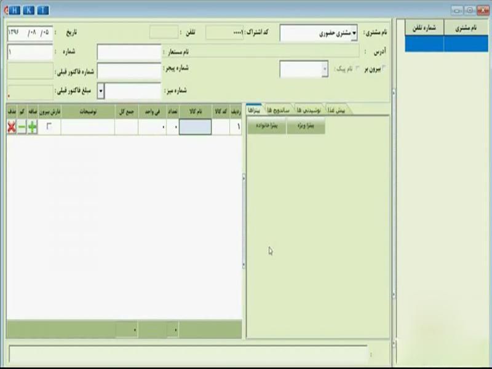Viewport: 492px width, 369px height.
Task: Click the جمع کل cell in row 1
Action: (127, 127)
